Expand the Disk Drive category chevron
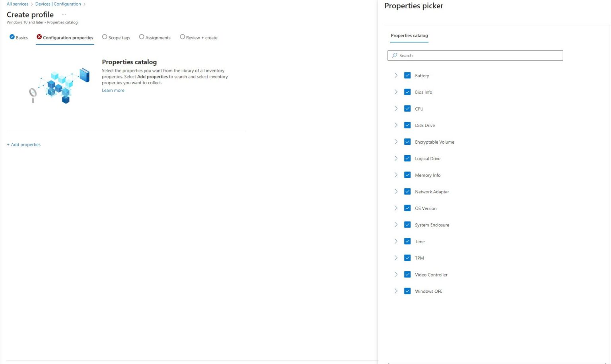This screenshot has width=611, height=364. pos(396,125)
